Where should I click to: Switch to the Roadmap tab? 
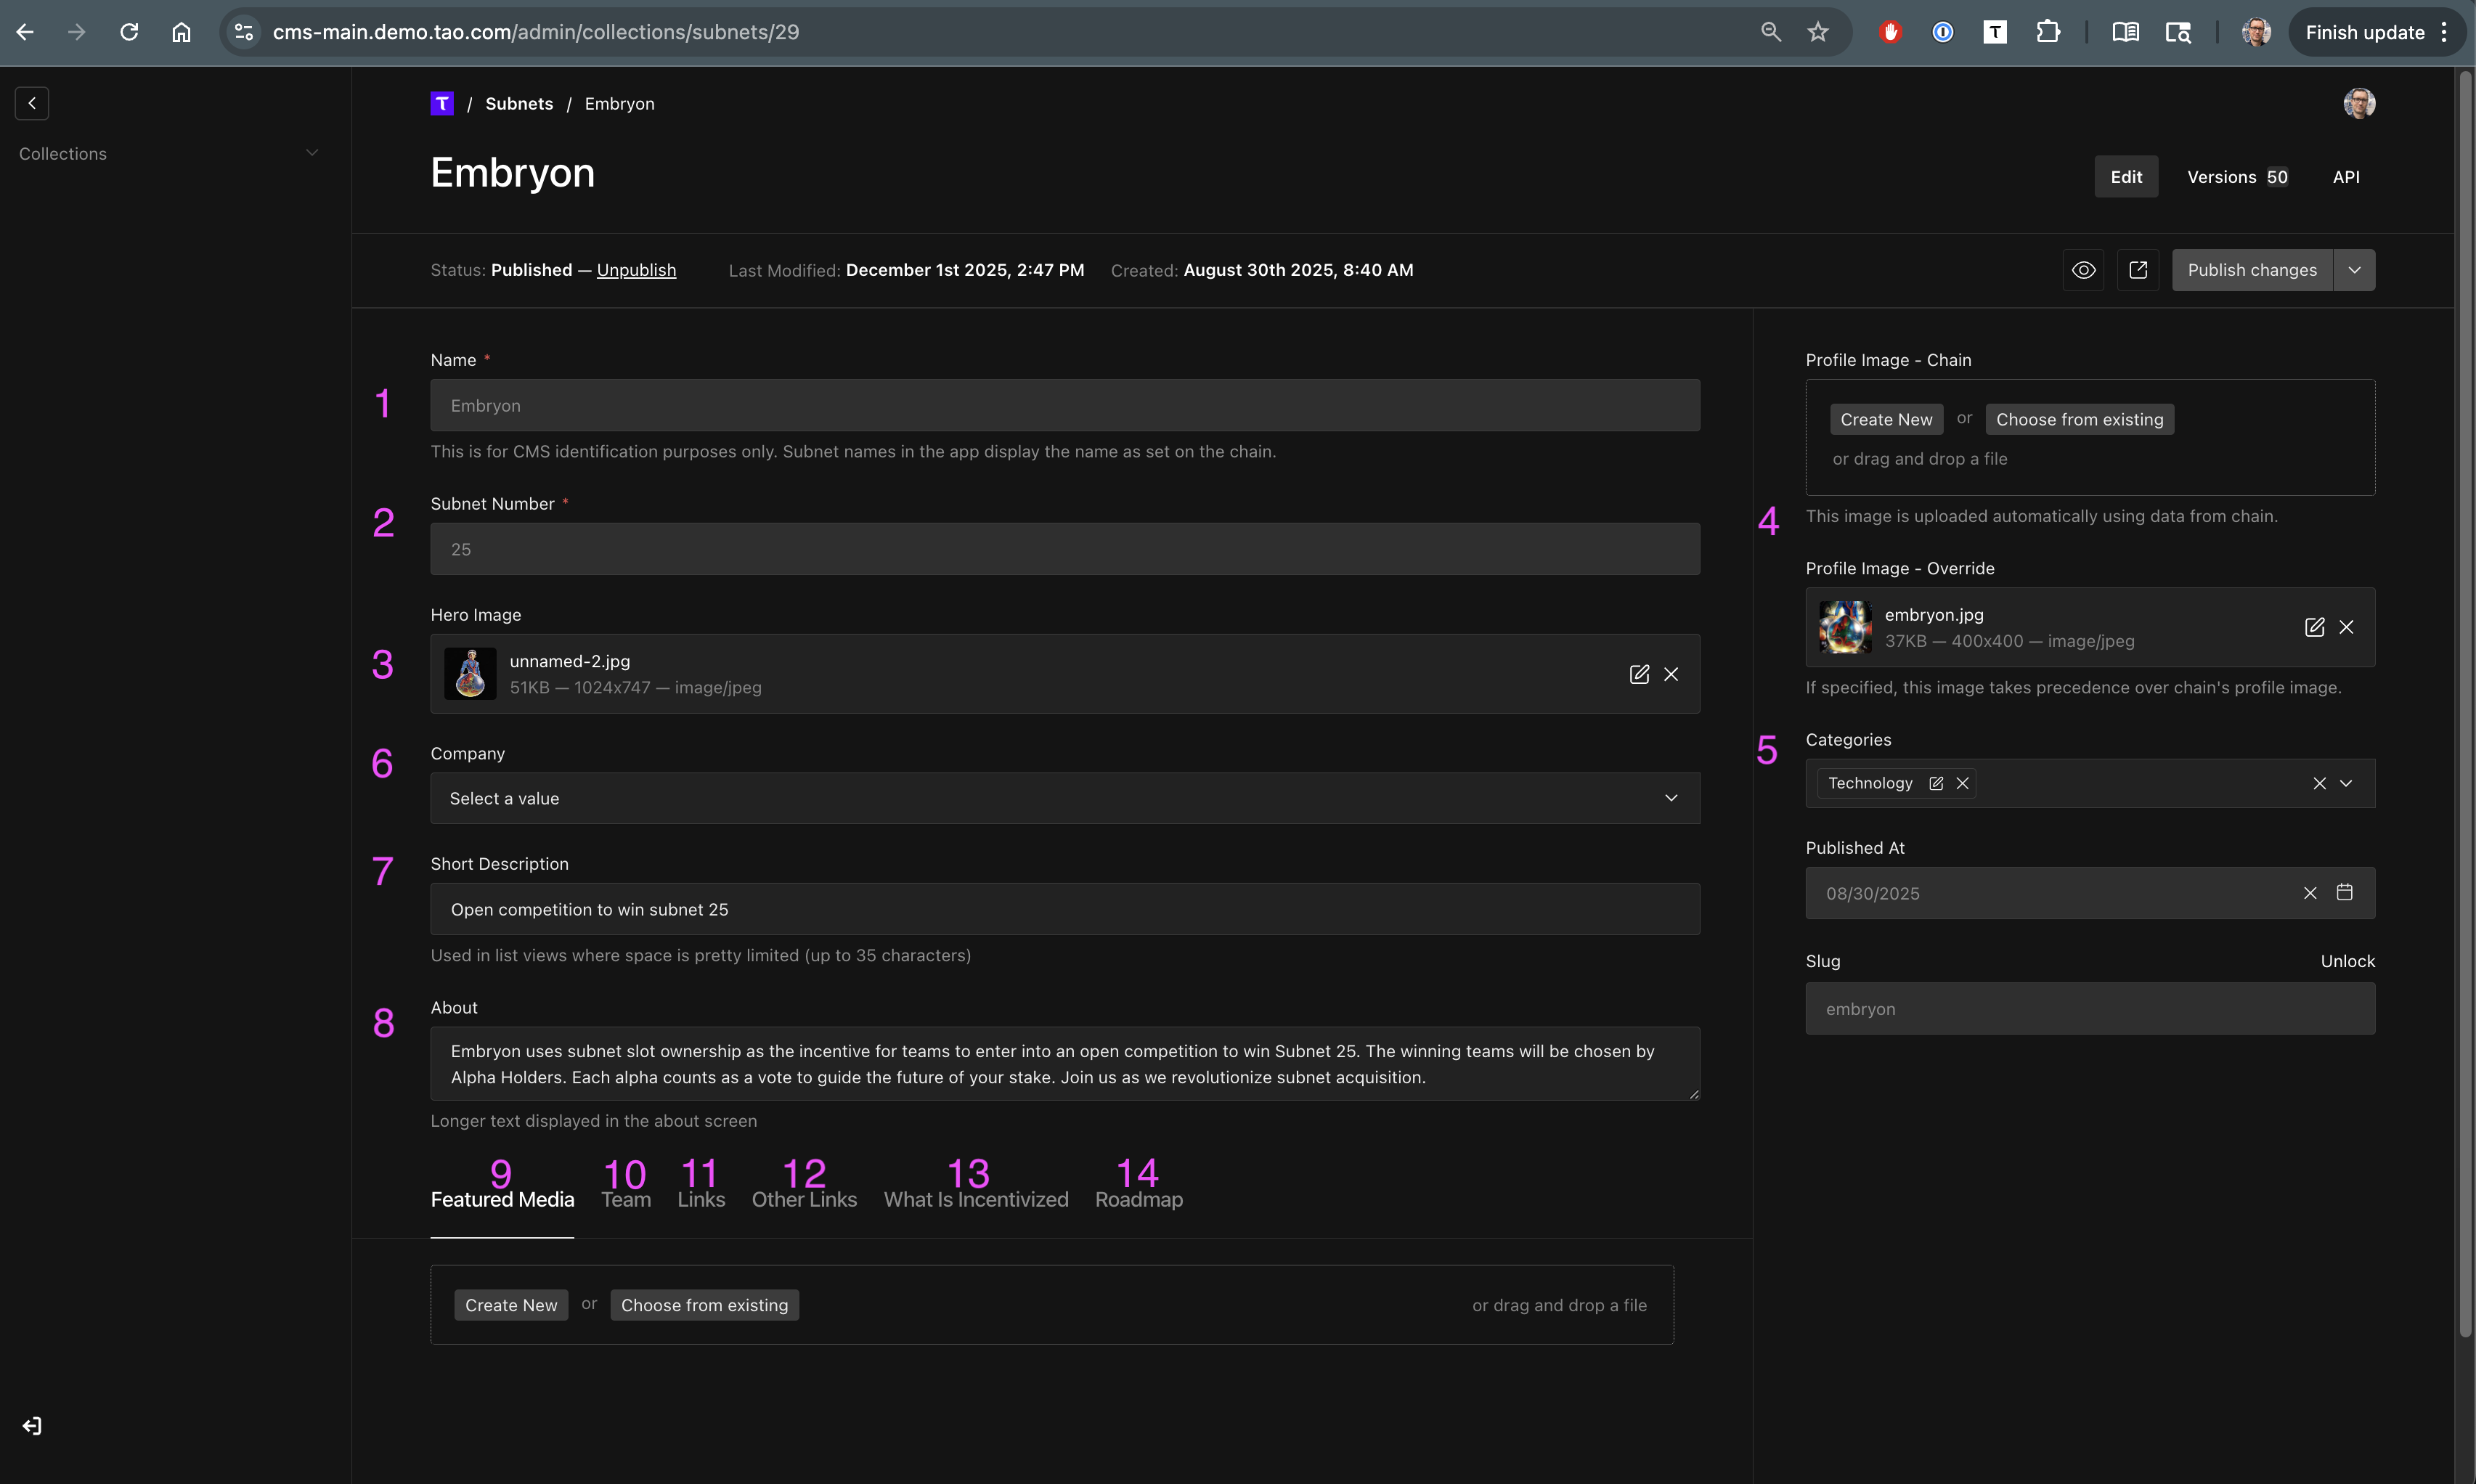tap(1138, 1199)
